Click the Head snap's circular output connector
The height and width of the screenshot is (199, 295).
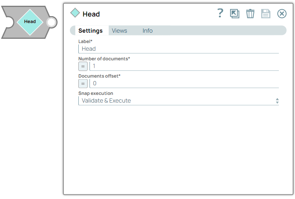[51, 22]
